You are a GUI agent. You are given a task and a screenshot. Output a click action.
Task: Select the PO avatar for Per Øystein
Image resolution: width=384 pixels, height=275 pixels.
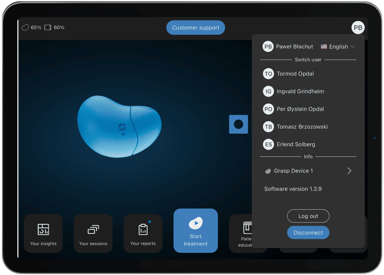coord(268,109)
